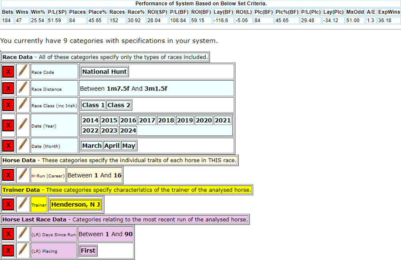Screen dimensions: 401x260
Task: Select the 2022 year box
Action: click(90, 131)
